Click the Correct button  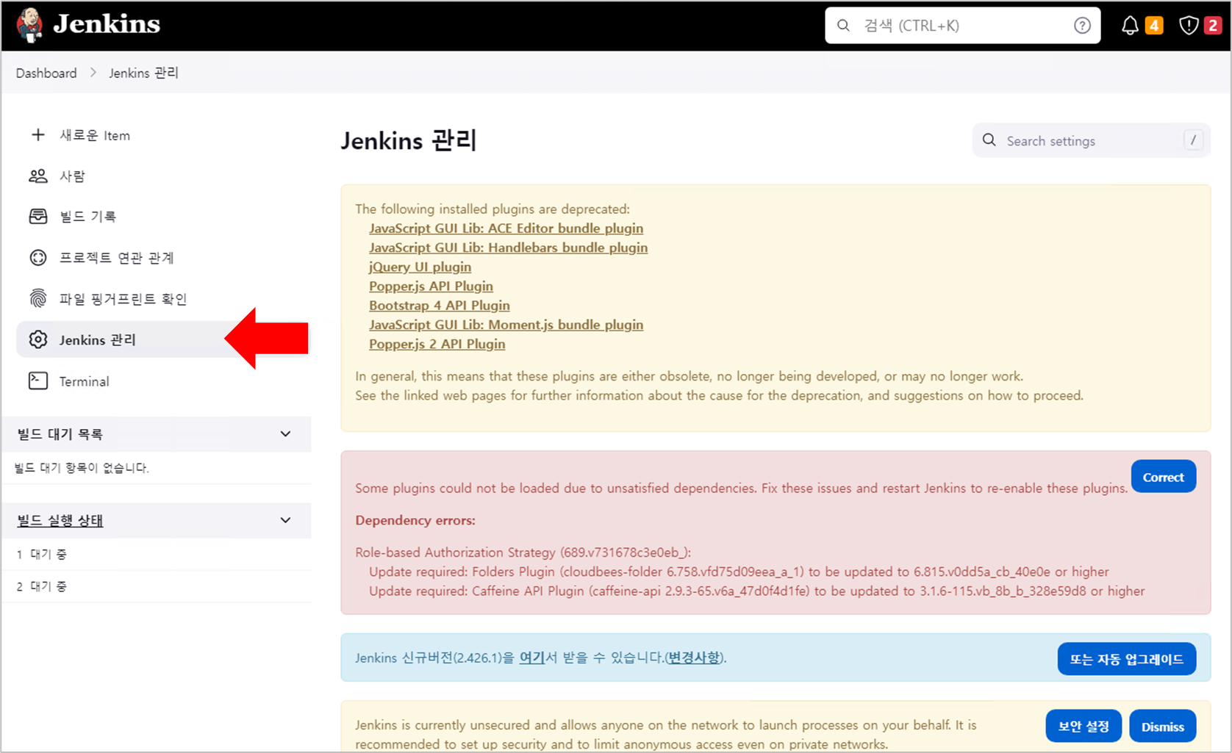[x=1163, y=477]
